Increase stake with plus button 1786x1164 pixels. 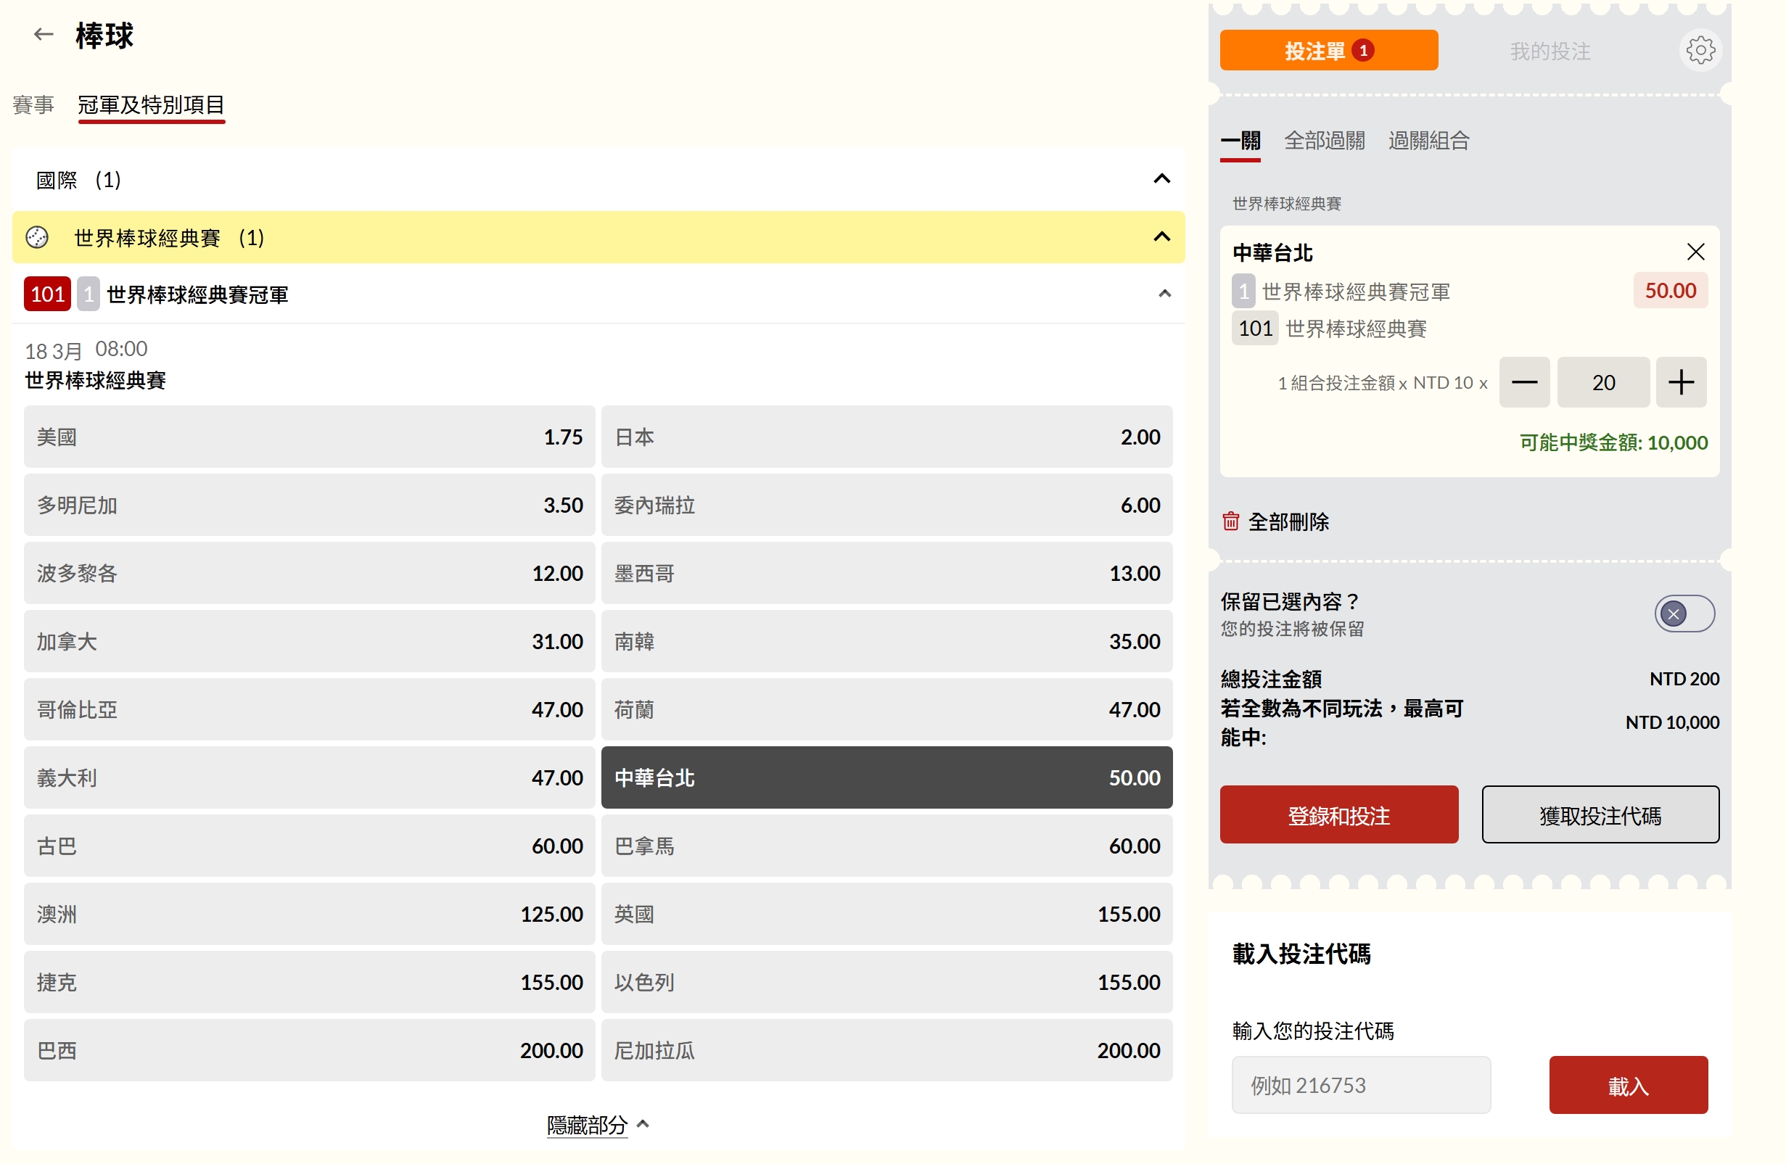coord(1680,382)
